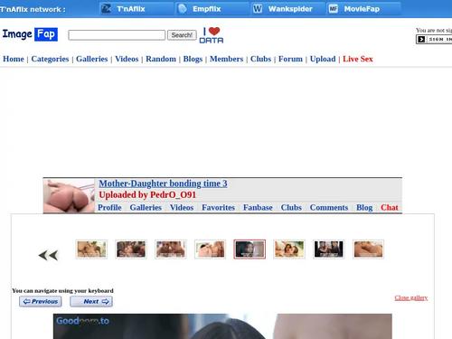Open the red Live Sex link
The height and width of the screenshot is (339, 452).
pyautogui.click(x=358, y=59)
